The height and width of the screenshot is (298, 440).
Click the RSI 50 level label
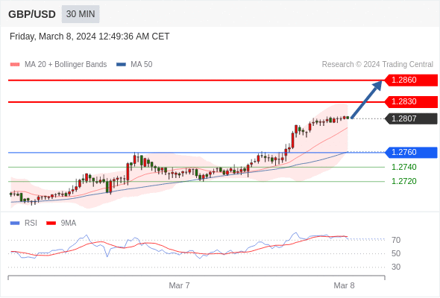(396, 253)
